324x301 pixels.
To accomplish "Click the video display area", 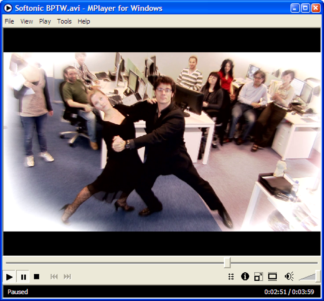I will (162, 142).
